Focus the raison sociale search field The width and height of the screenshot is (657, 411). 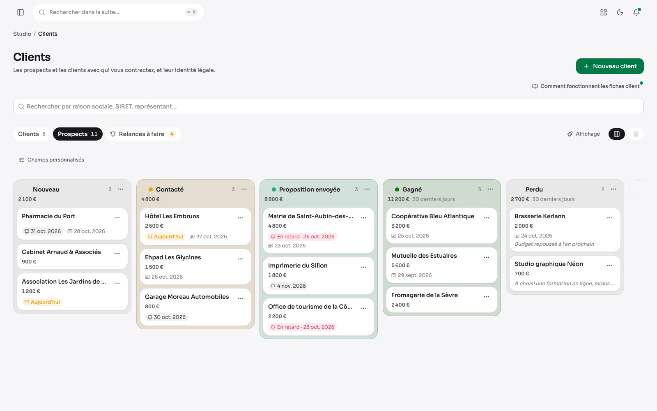(x=328, y=106)
